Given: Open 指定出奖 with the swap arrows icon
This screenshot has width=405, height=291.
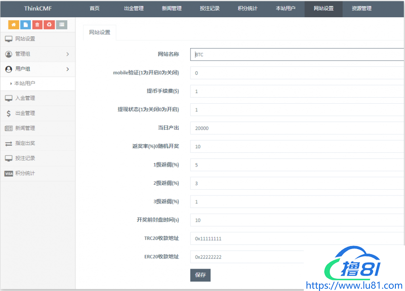Looking at the screenshot, I should click(25, 143).
